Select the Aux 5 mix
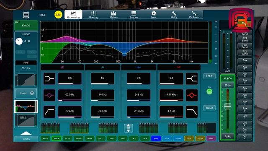The height and width of the screenshot is (151, 268). pos(245,89)
